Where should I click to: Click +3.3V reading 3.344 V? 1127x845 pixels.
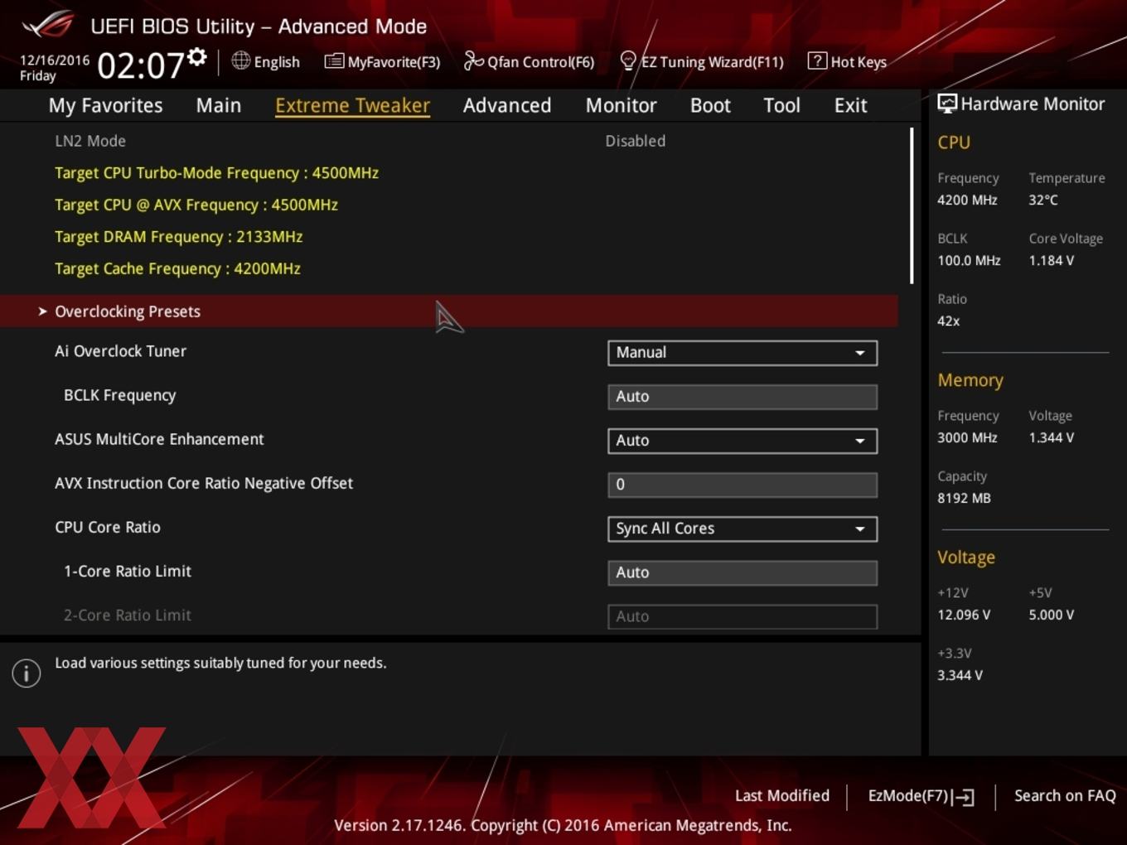960,675
